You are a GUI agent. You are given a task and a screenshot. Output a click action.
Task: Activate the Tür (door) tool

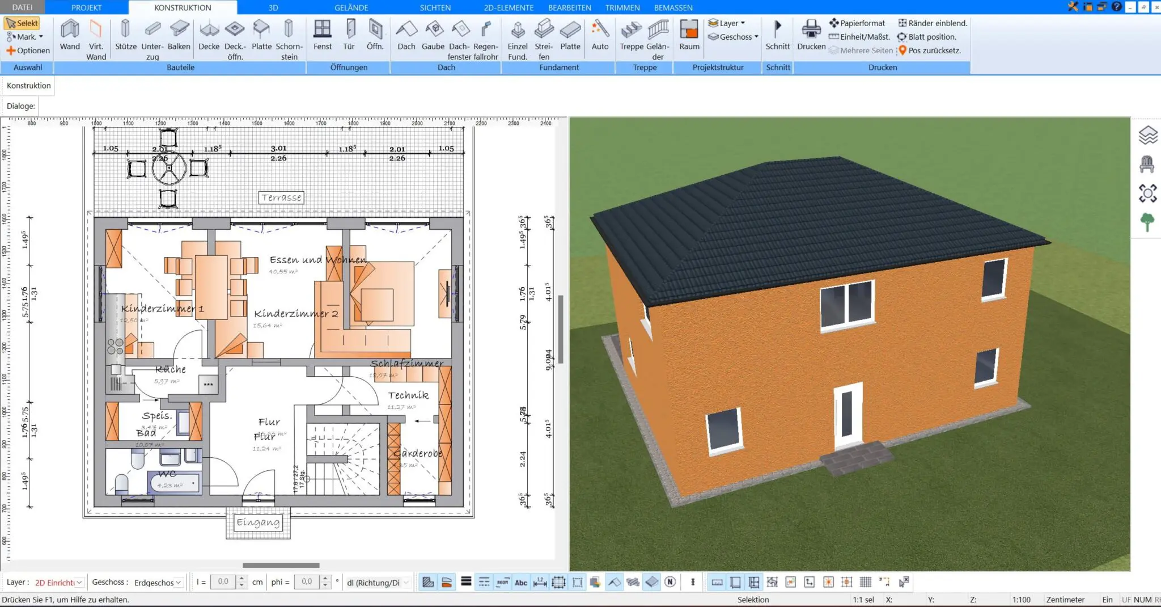click(348, 35)
